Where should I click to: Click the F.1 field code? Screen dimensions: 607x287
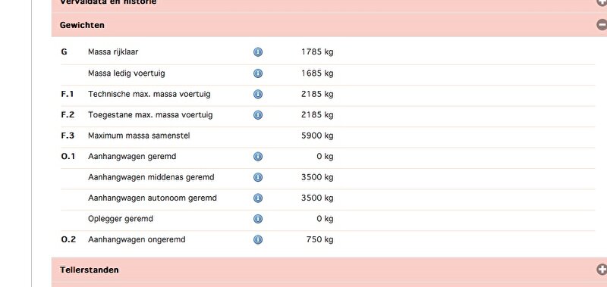click(68, 94)
